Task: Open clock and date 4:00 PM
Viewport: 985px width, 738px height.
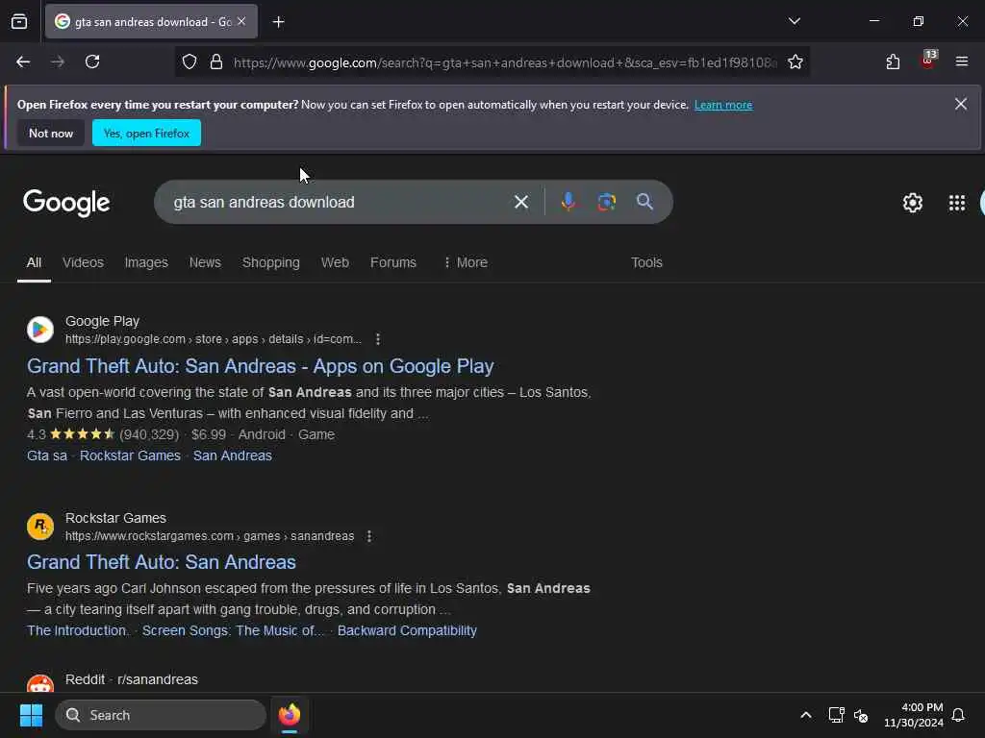Action: 914,715
